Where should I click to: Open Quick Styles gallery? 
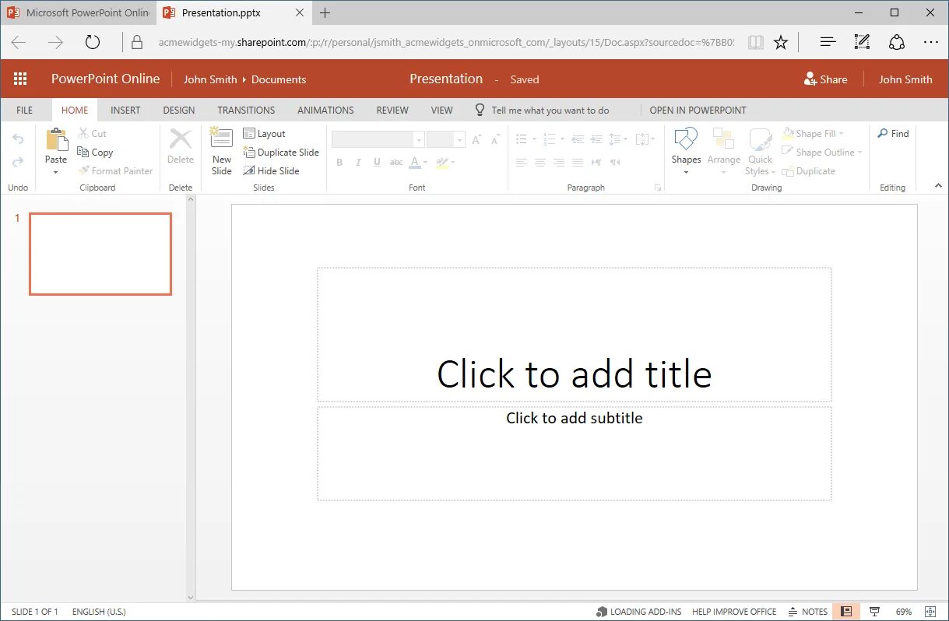(761, 152)
